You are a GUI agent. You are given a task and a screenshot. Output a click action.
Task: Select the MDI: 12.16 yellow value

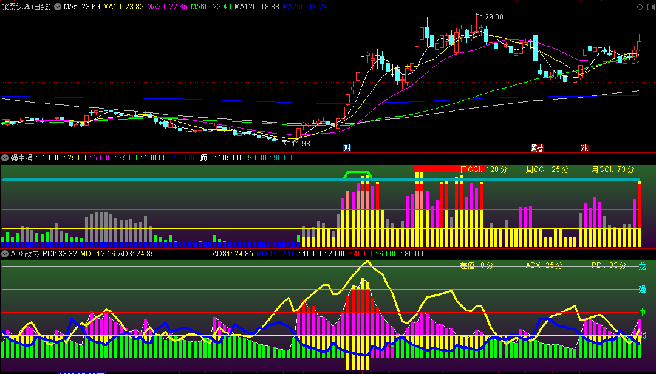click(x=98, y=254)
